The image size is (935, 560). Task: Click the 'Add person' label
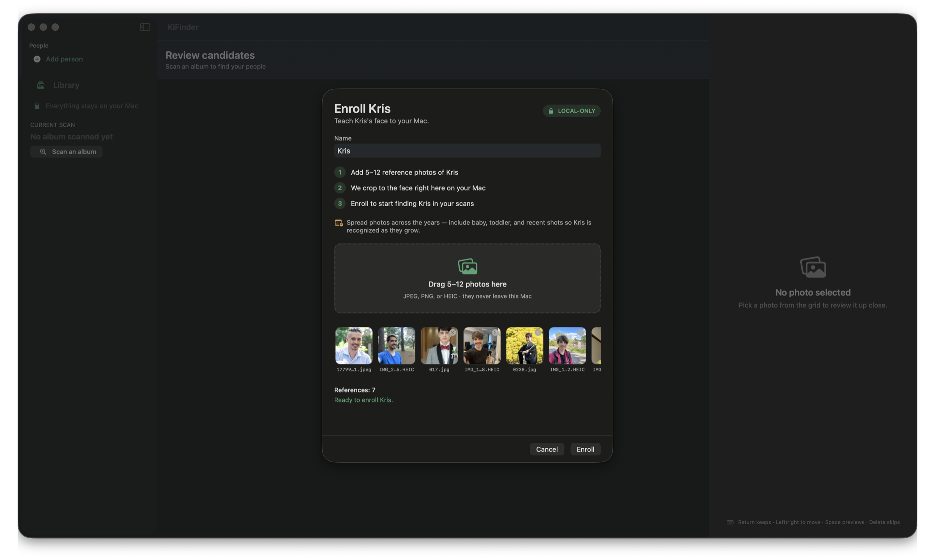pyautogui.click(x=64, y=59)
